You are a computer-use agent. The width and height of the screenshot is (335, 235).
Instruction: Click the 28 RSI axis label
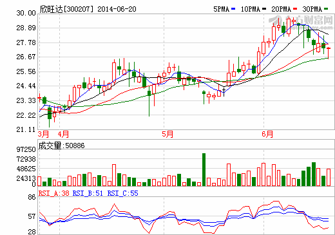[32, 232]
